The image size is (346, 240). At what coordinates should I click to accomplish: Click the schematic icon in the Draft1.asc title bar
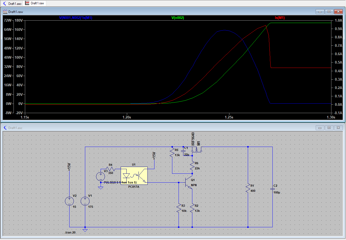click(5, 128)
